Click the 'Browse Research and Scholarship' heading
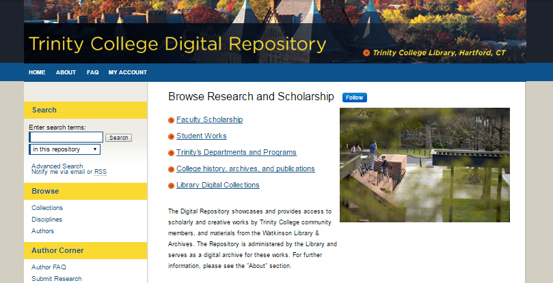 click(x=251, y=96)
